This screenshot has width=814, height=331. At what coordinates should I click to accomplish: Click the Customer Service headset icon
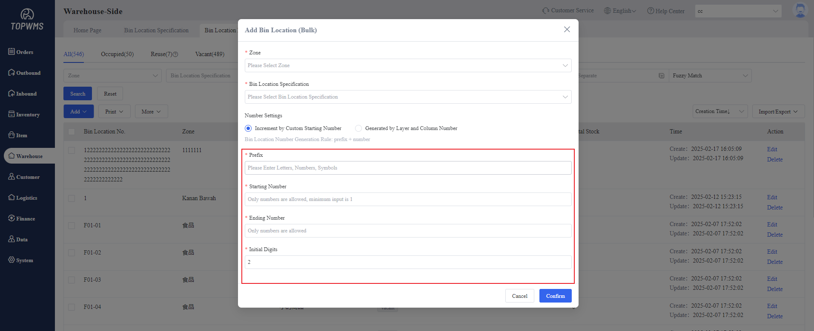tap(545, 11)
